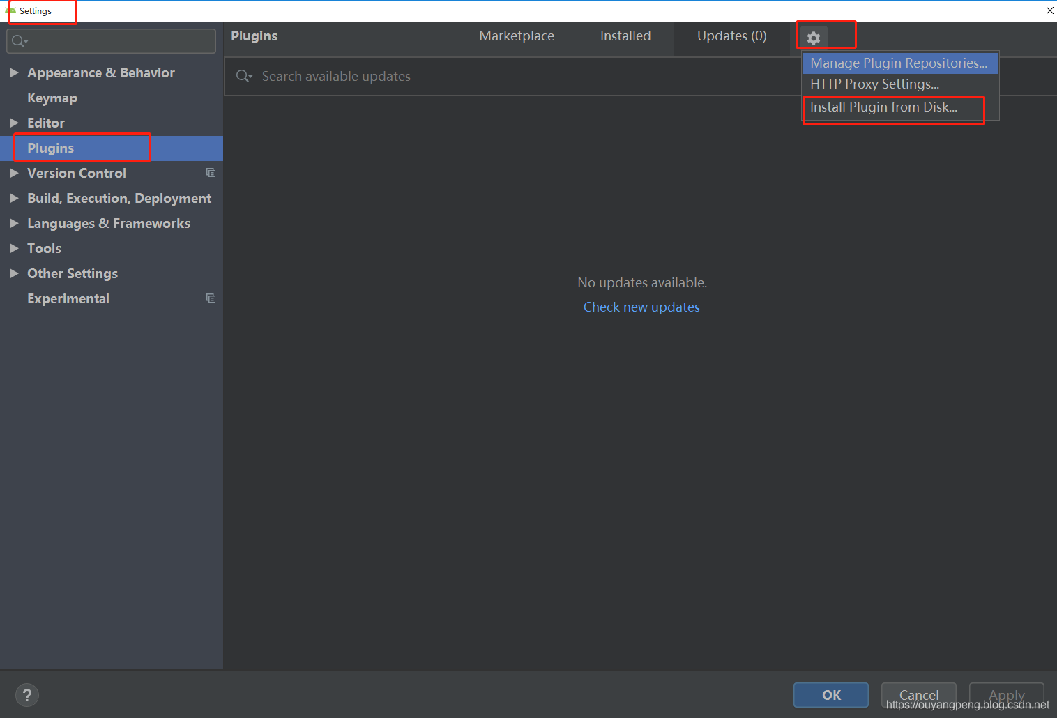1057x718 pixels.
Task: Expand Build, Execution, Deployment arrow
Action: pyautogui.click(x=14, y=198)
